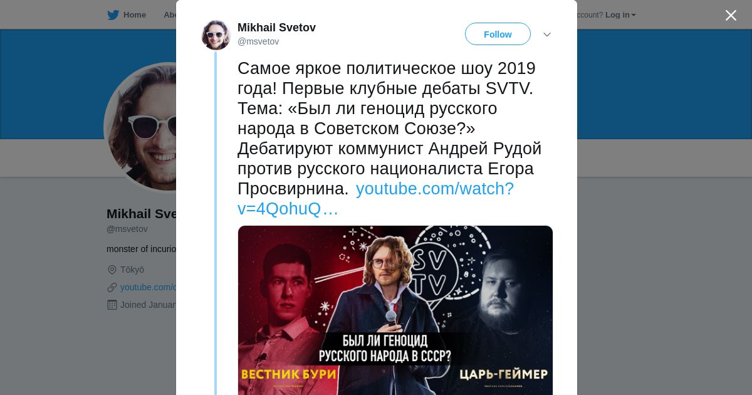Click the @msvetov handle in tweet header

[x=258, y=41]
